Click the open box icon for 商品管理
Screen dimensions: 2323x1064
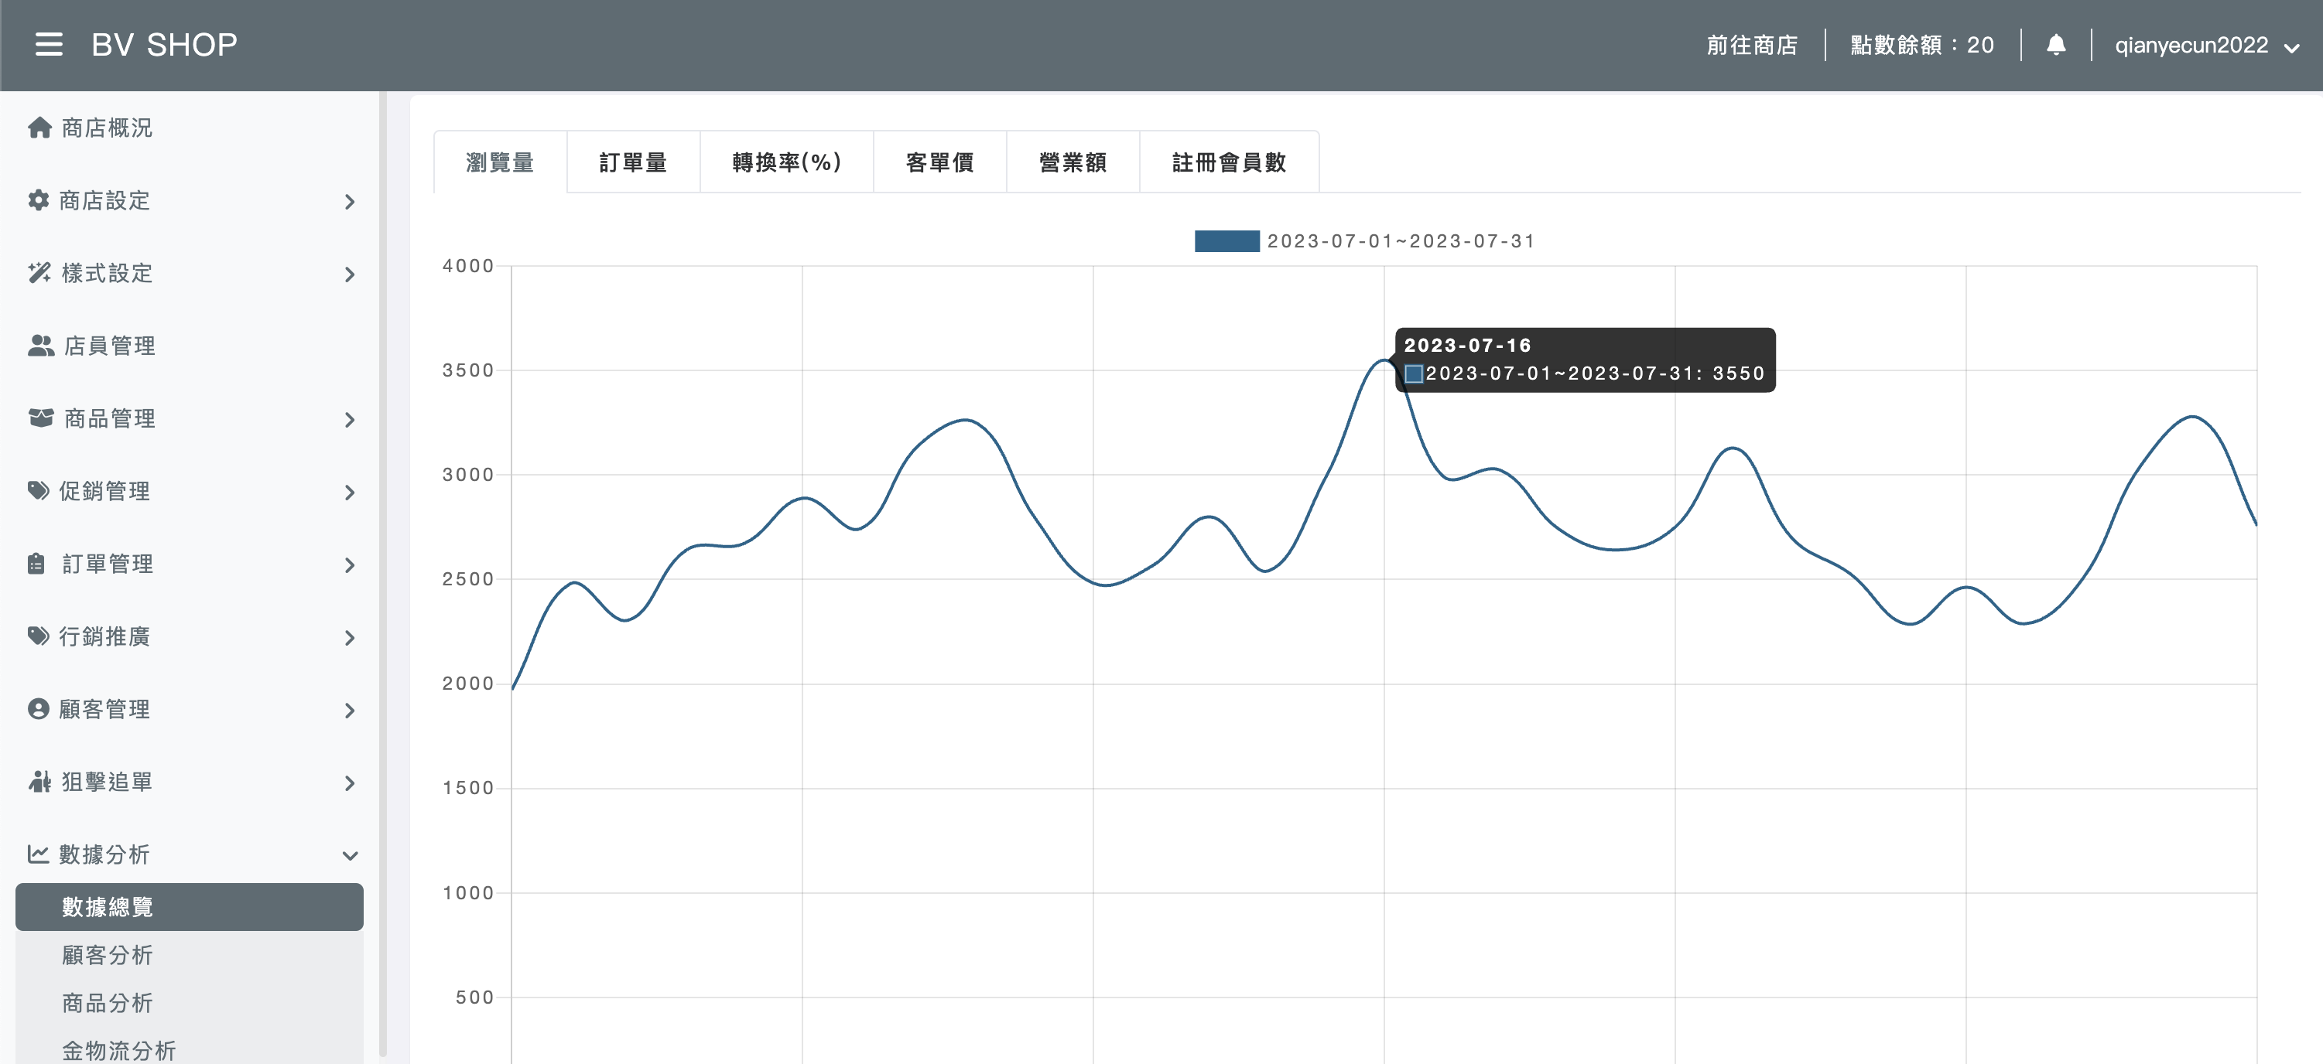pyautogui.click(x=40, y=418)
